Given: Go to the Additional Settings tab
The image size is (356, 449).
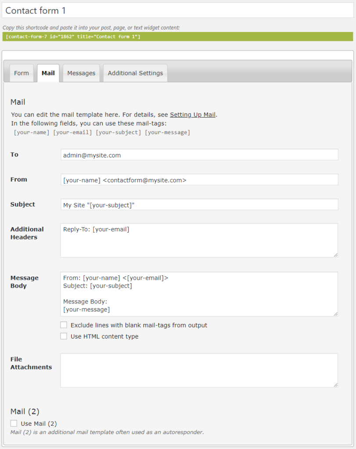Looking at the screenshot, I should pos(135,73).
